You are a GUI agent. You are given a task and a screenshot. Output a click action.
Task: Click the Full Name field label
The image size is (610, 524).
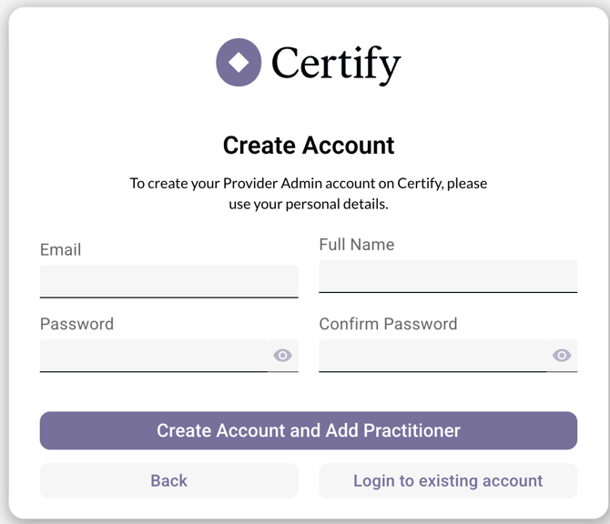coord(357,245)
